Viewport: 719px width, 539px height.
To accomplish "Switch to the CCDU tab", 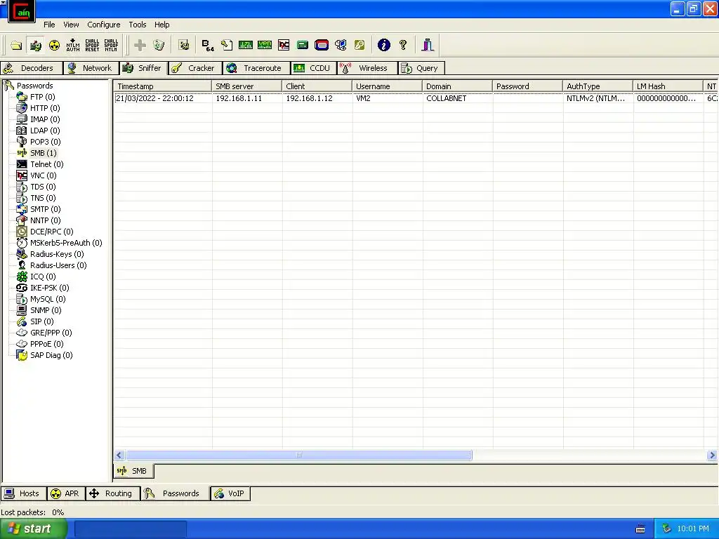I will tap(314, 68).
